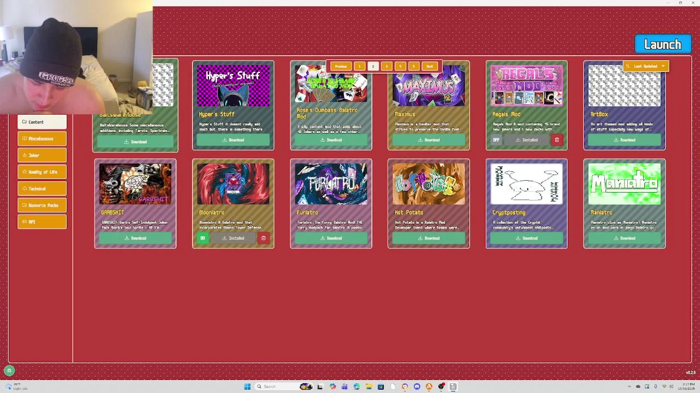Open Microsoft Edge from the taskbar
The image size is (700, 393).
(357, 386)
